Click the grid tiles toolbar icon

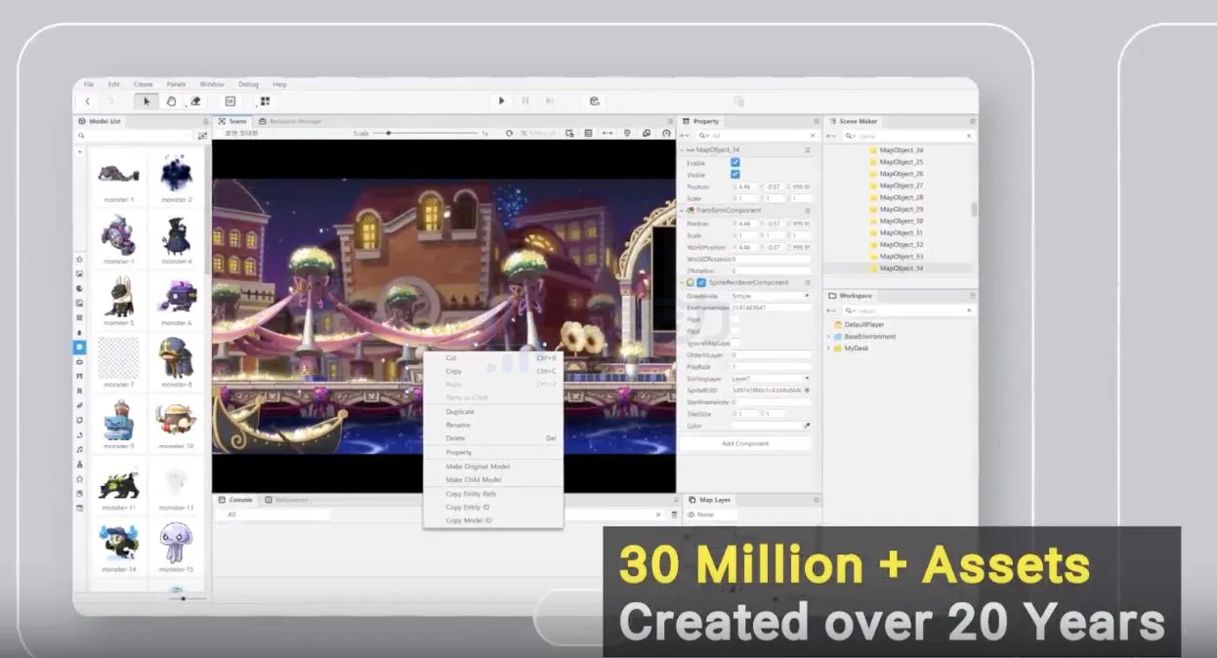pyautogui.click(x=265, y=101)
